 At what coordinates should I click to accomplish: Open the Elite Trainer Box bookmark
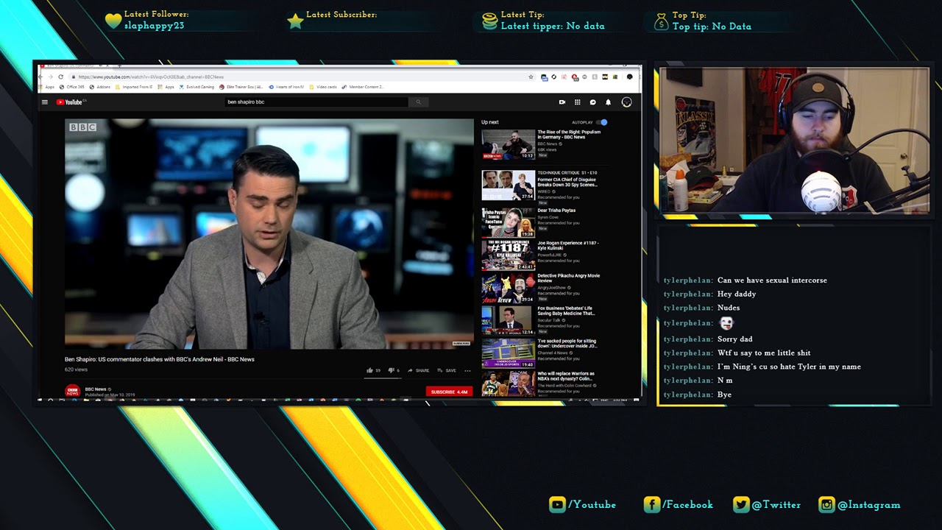241,87
